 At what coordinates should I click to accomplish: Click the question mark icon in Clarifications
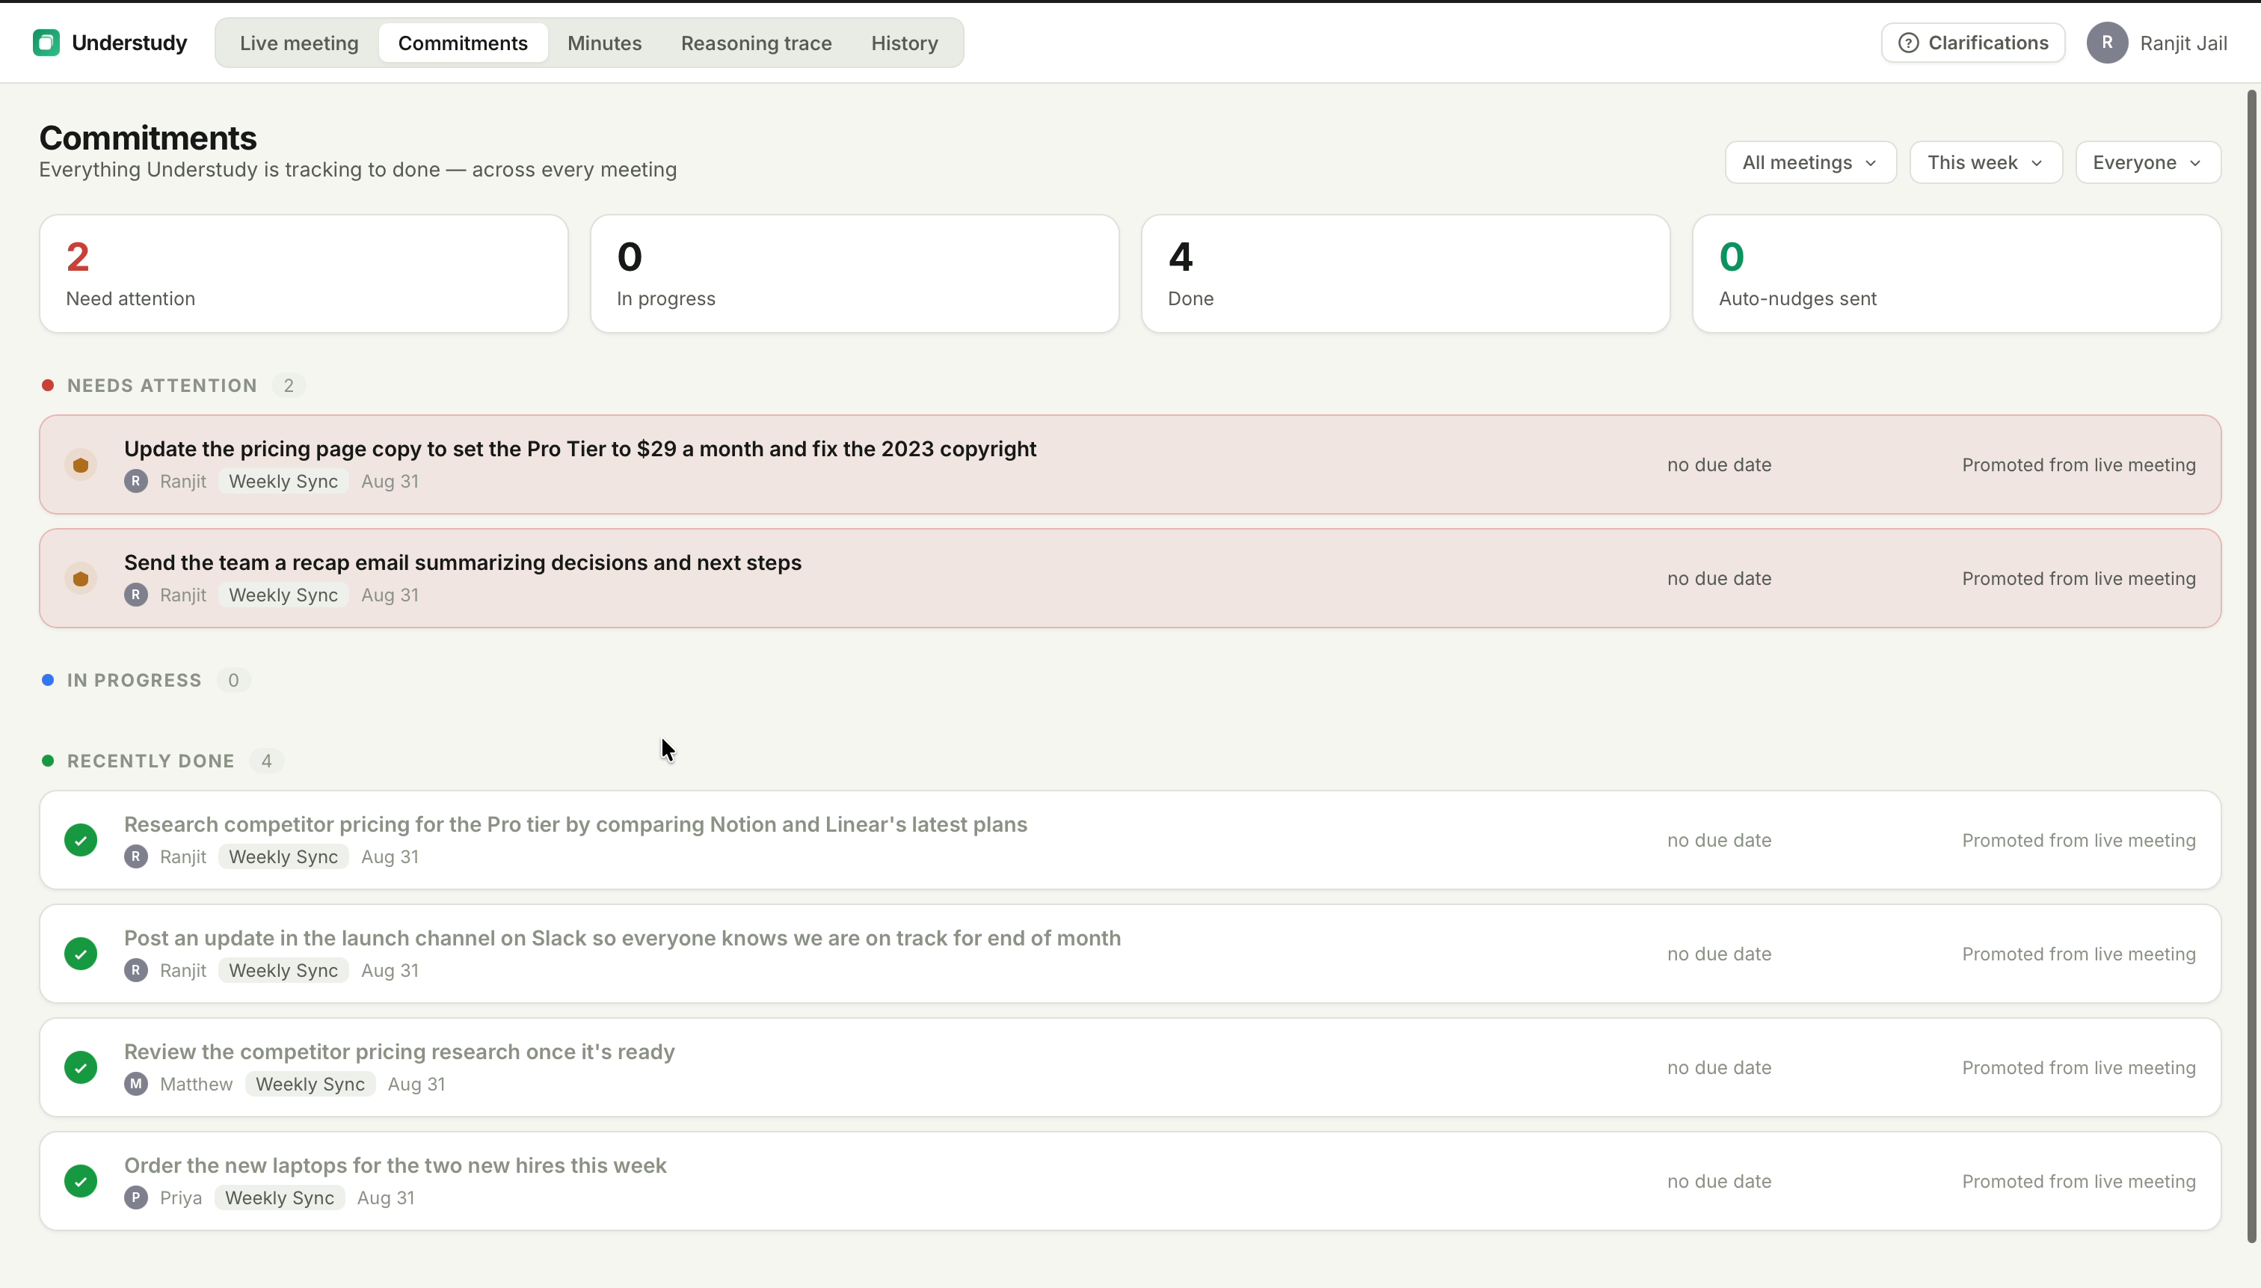pyautogui.click(x=1908, y=43)
